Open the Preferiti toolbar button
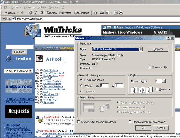Viewport: 180px width, 138px height. click(x=65, y=13)
